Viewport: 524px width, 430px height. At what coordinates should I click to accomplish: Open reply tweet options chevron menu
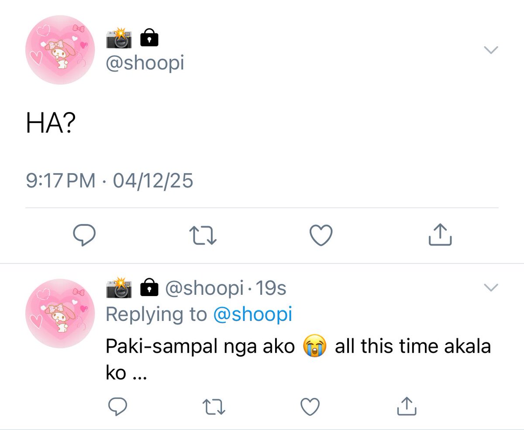491,287
